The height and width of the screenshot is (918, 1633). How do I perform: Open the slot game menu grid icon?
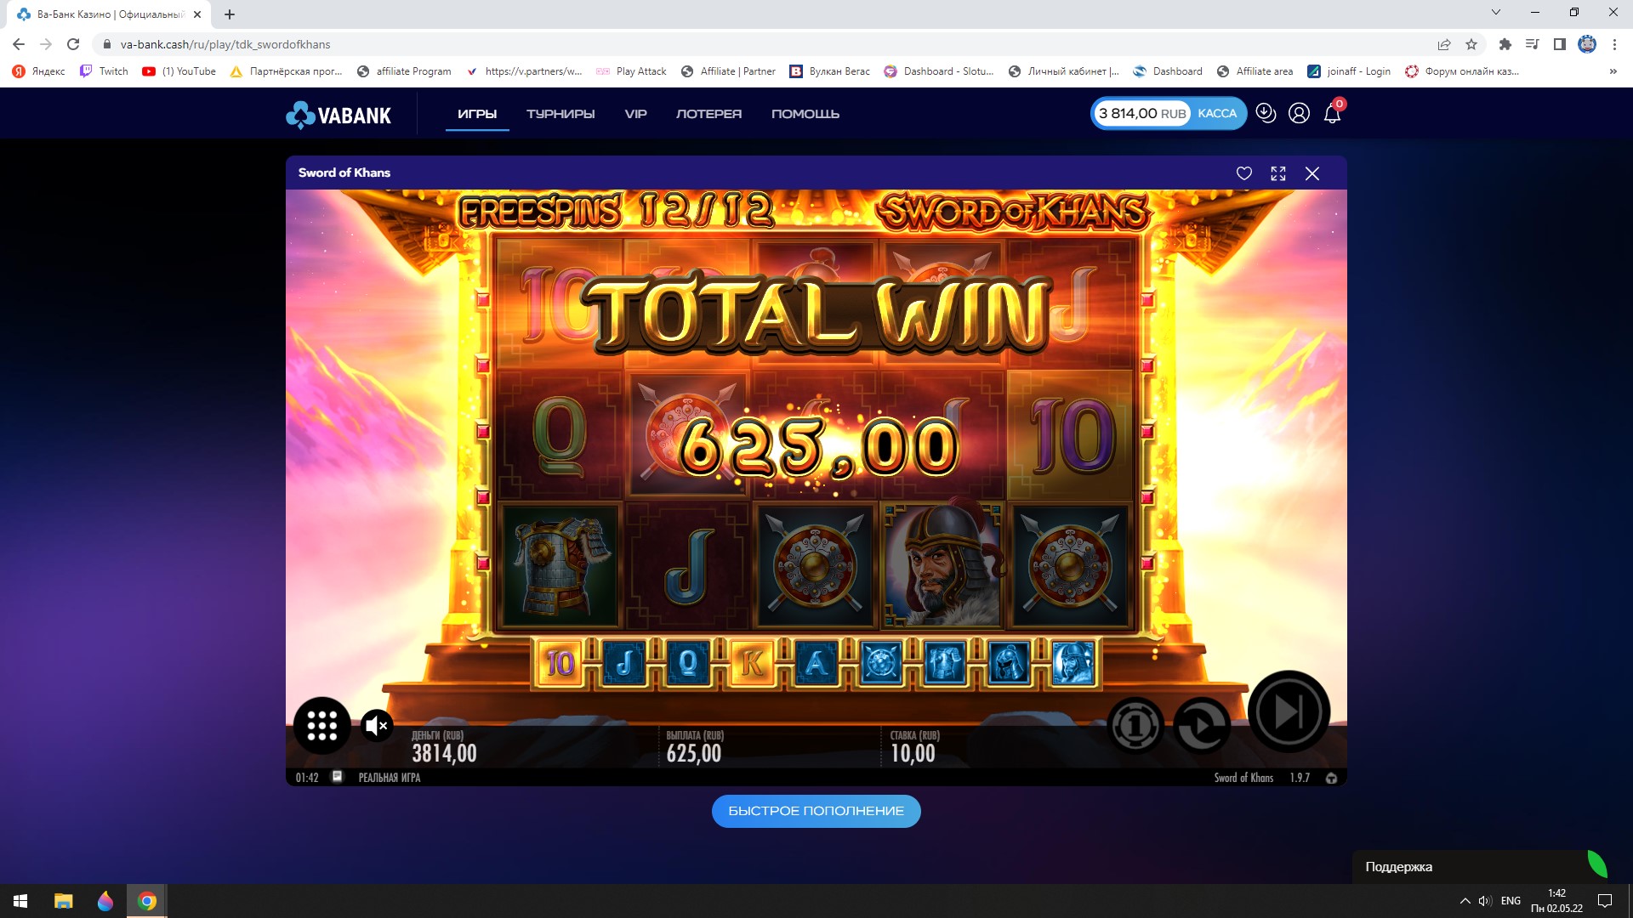[x=321, y=725]
